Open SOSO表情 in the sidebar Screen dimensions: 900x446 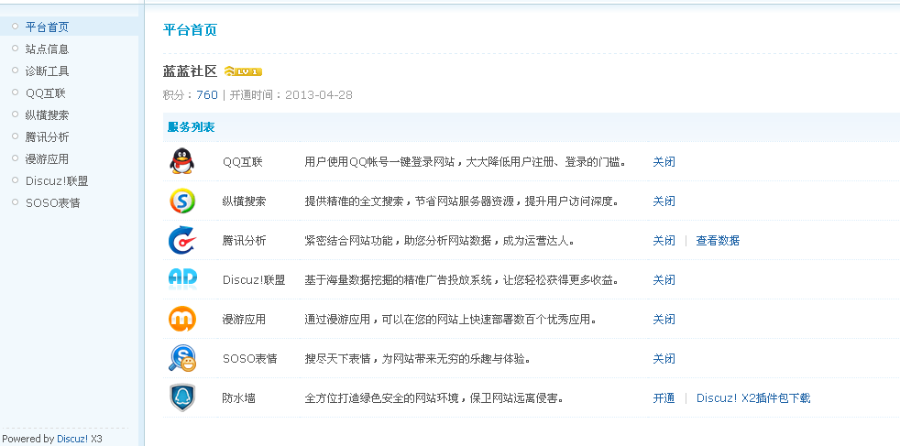[53, 203]
